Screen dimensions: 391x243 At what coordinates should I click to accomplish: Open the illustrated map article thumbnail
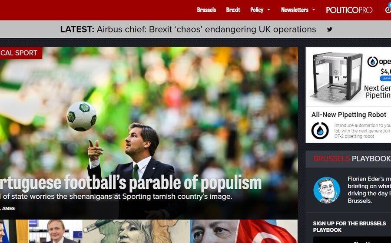[136, 231]
